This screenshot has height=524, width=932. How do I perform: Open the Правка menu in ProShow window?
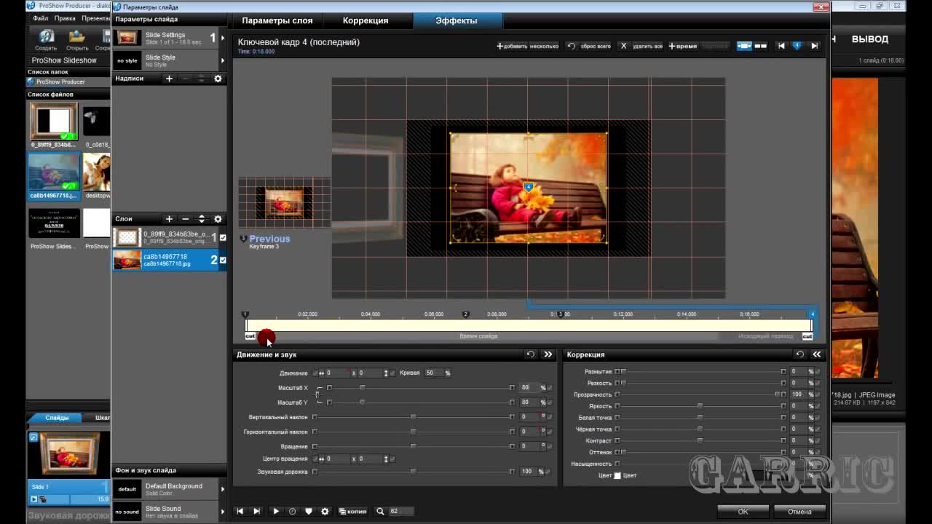point(65,17)
